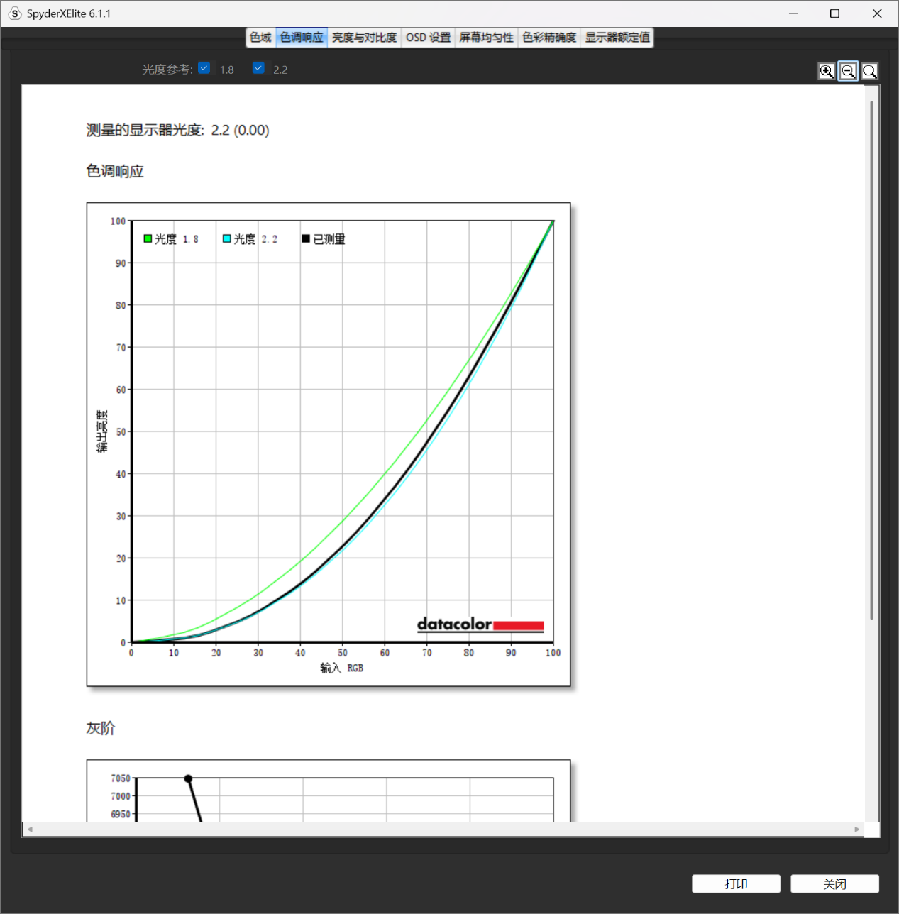Screen dimensions: 899x914
Task: Click the zoom out magnifier icon
Action: (x=848, y=71)
